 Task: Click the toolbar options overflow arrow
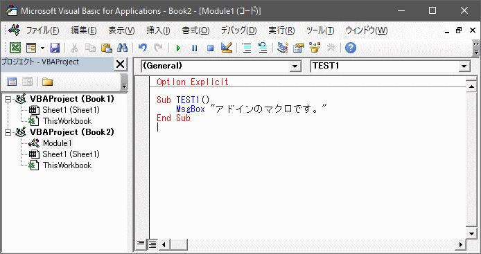pos(476,48)
